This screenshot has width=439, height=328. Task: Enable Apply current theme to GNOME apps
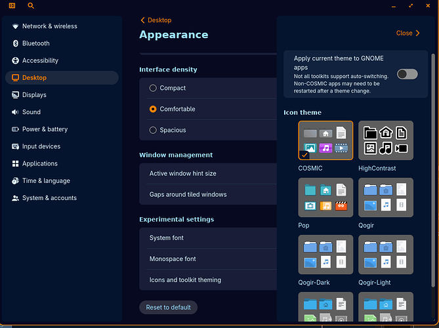pyautogui.click(x=407, y=74)
